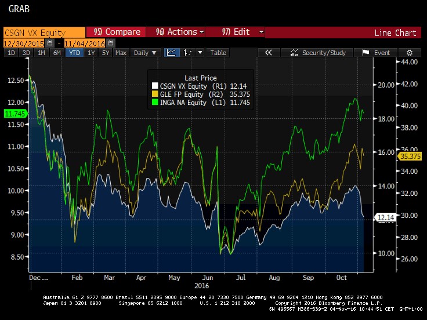Viewport: 427px width, 320px height.
Task: Set range to 3D
Action: 26,53
